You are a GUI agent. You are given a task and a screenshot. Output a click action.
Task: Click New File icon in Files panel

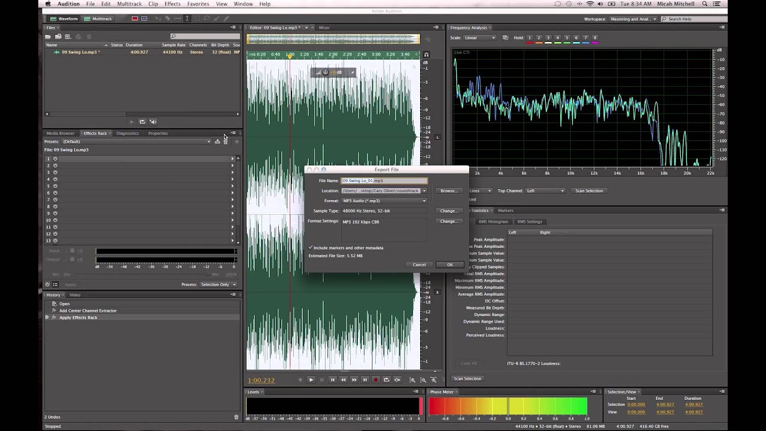[68, 37]
